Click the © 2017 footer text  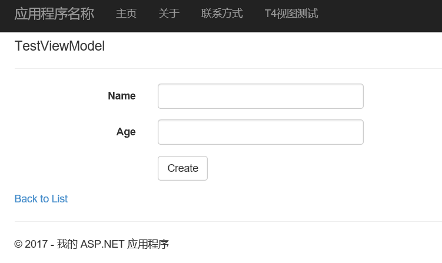[92, 244]
